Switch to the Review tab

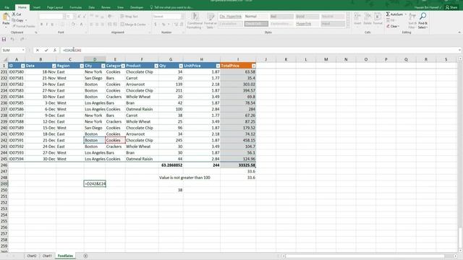[106, 7]
